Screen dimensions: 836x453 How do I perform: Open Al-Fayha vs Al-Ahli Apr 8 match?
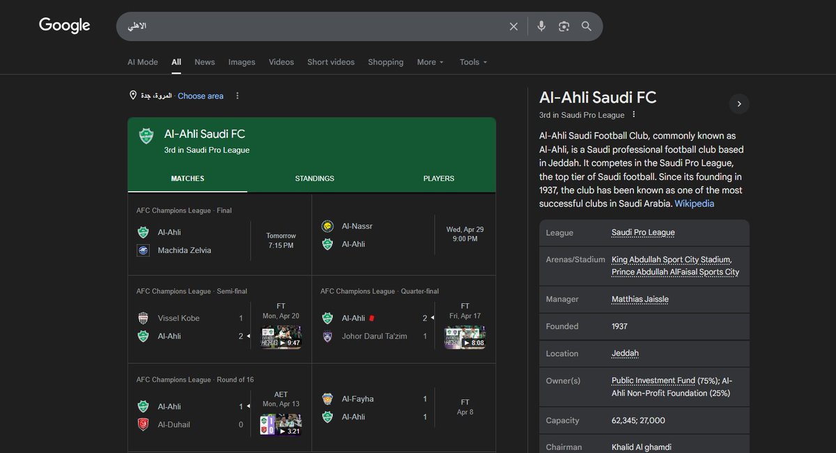404,408
